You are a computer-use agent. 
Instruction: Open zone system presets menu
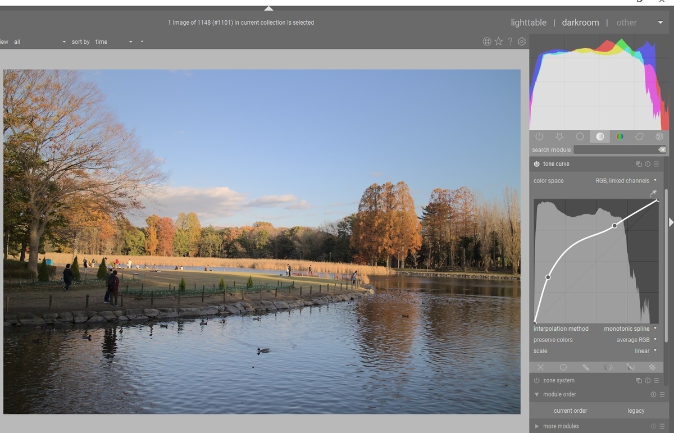click(x=656, y=380)
